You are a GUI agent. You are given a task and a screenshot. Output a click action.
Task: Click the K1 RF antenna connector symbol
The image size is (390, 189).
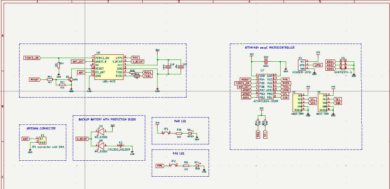[x=42, y=140]
